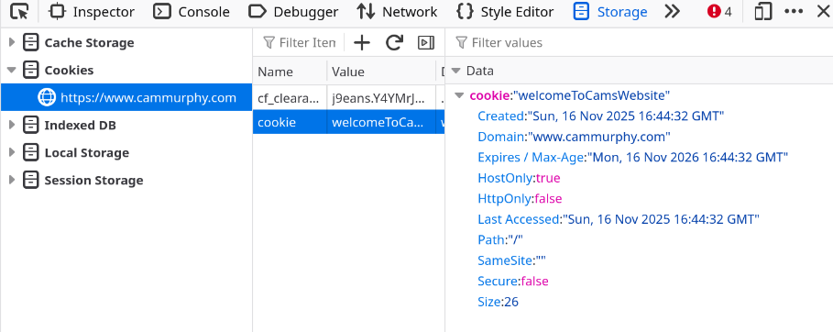Sort by the Name column header
Image resolution: width=833 pixels, height=332 pixels.
tap(290, 72)
